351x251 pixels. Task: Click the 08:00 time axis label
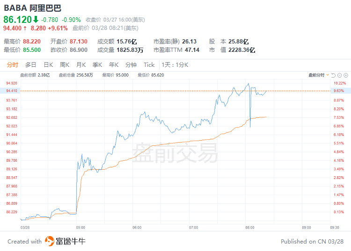[250, 228]
